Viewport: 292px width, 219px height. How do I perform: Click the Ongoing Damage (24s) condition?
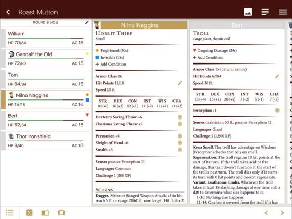[217, 50]
